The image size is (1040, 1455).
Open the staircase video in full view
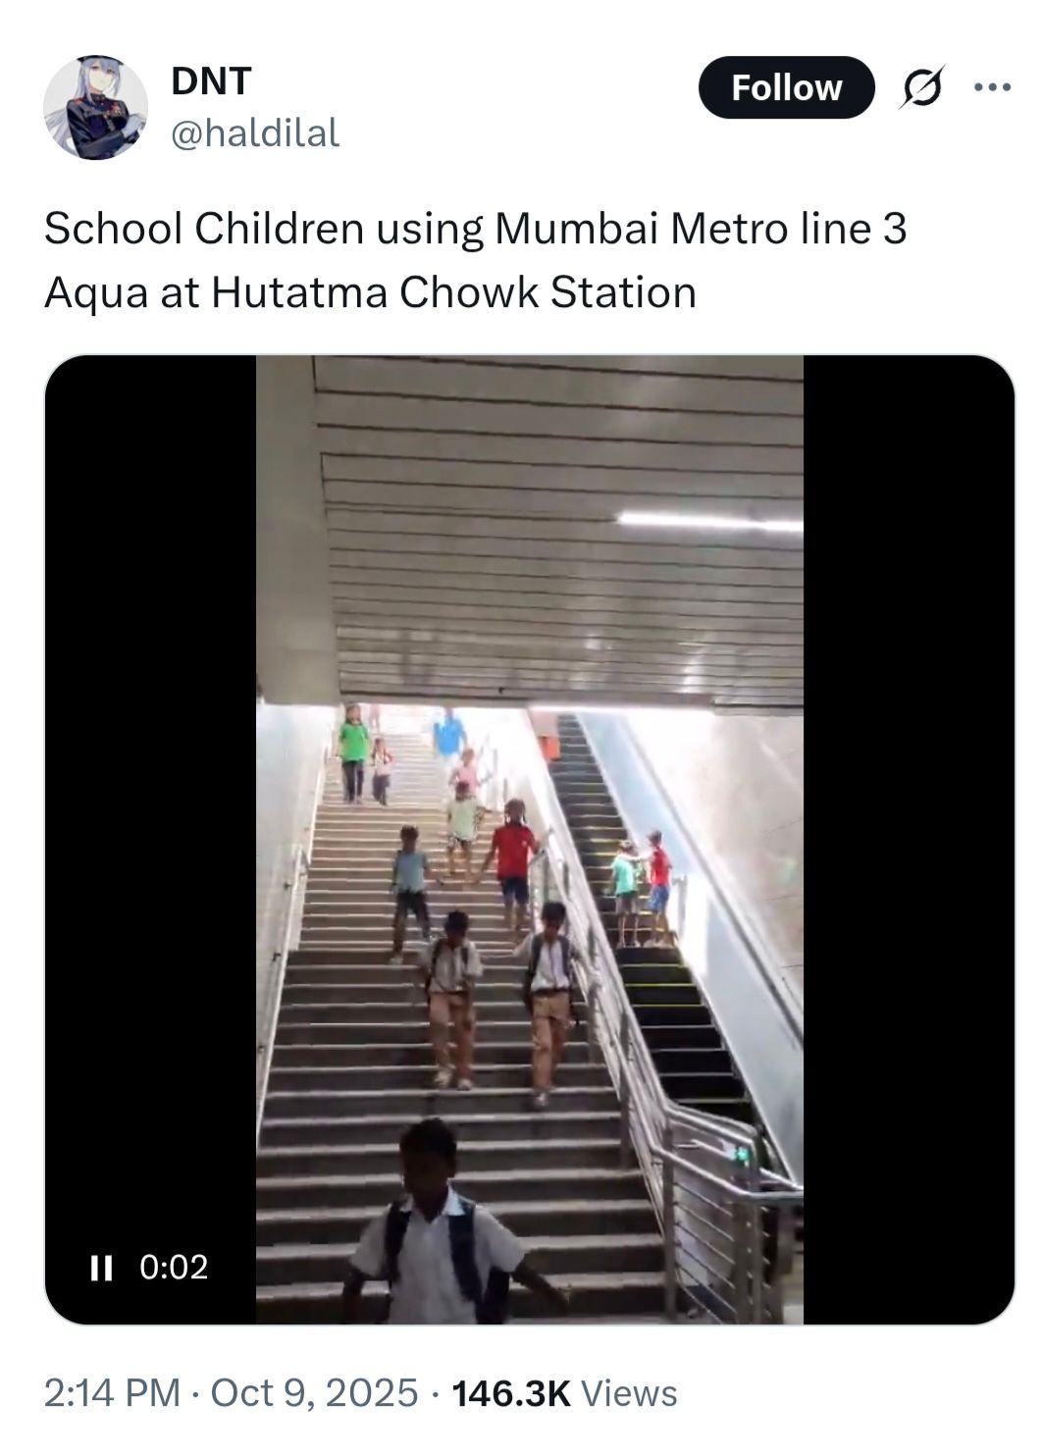coord(530,839)
